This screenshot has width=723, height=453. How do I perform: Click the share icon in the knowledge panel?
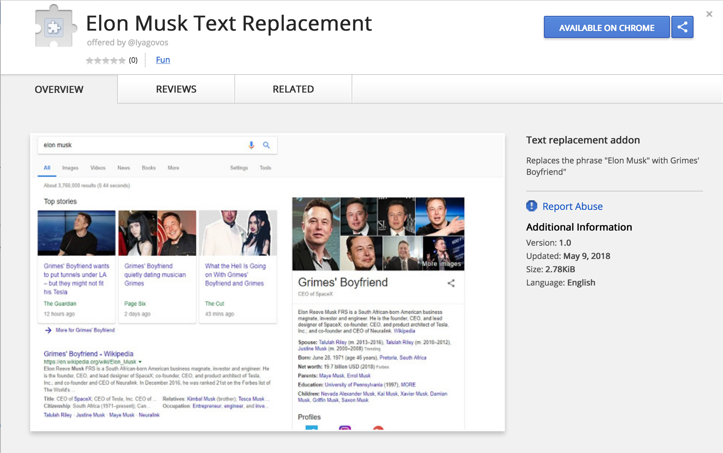click(452, 284)
